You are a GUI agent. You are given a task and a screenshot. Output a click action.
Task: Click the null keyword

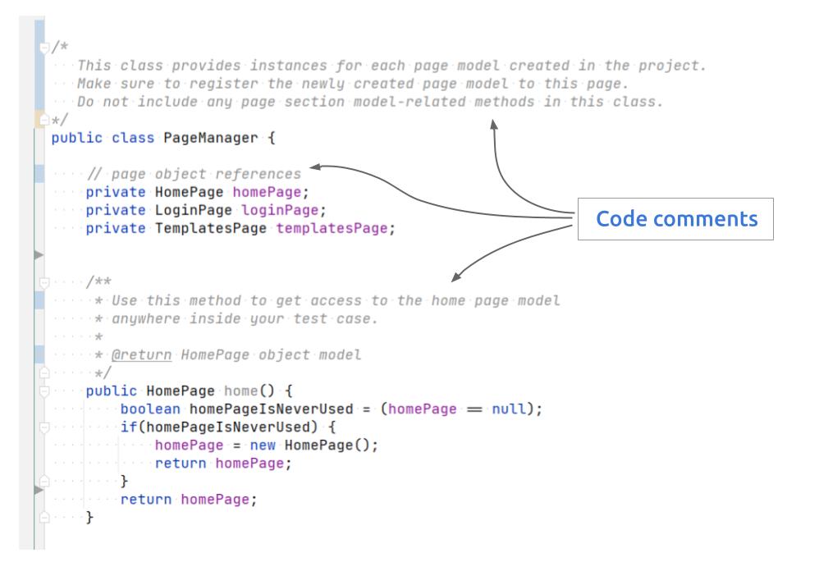click(509, 409)
